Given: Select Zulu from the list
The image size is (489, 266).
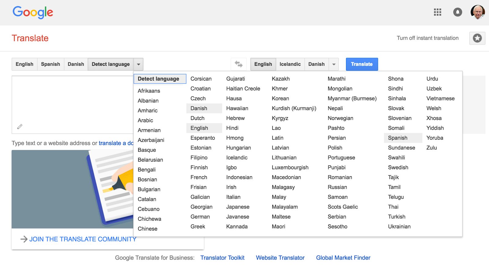Looking at the screenshot, I should [432, 148].
